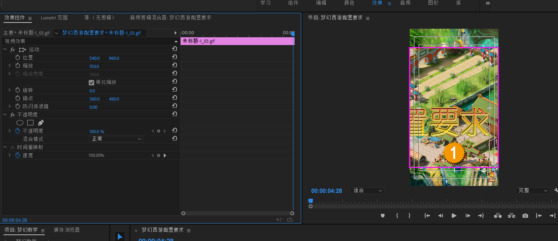The image size is (558, 241).
Task: Click the blue 150.0 缩放 value
Action: click(x=94, y=66)
